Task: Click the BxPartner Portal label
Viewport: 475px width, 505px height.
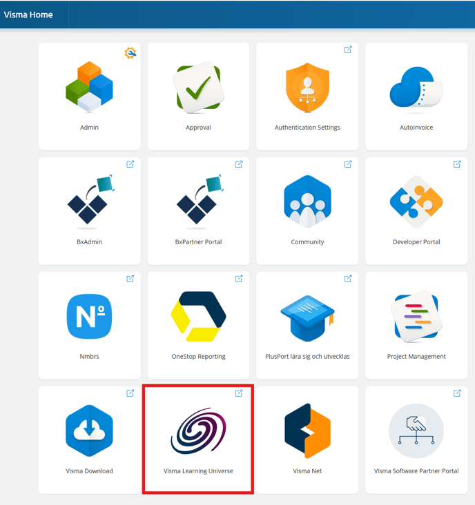Action: 198,242
